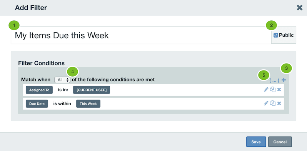
Task: Add a new filter condition with plus icon
Action: [x=284, y=80]
